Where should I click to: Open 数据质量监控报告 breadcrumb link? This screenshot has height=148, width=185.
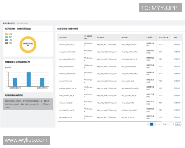coord(9,23)
